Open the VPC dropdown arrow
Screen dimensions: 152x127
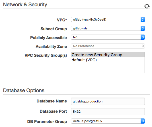click(143, 19)
